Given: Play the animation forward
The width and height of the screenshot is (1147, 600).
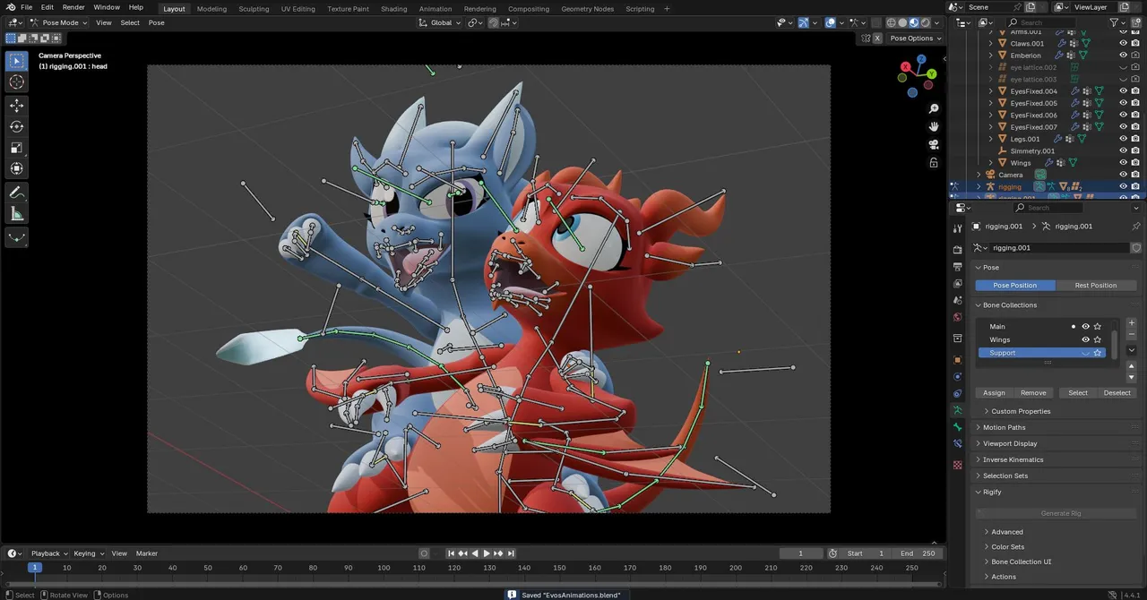Looking at the screenshot, I should point(487,553).
